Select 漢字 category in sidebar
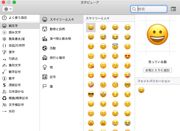180x131 pixels. coord(20,52)
